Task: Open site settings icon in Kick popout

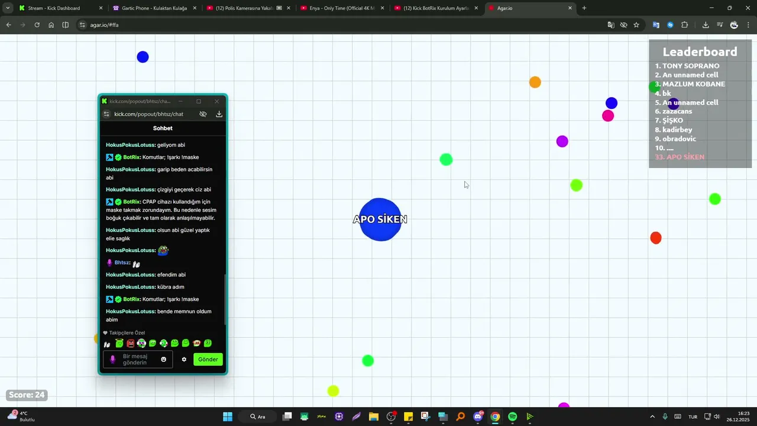Action: pos(106,114)
